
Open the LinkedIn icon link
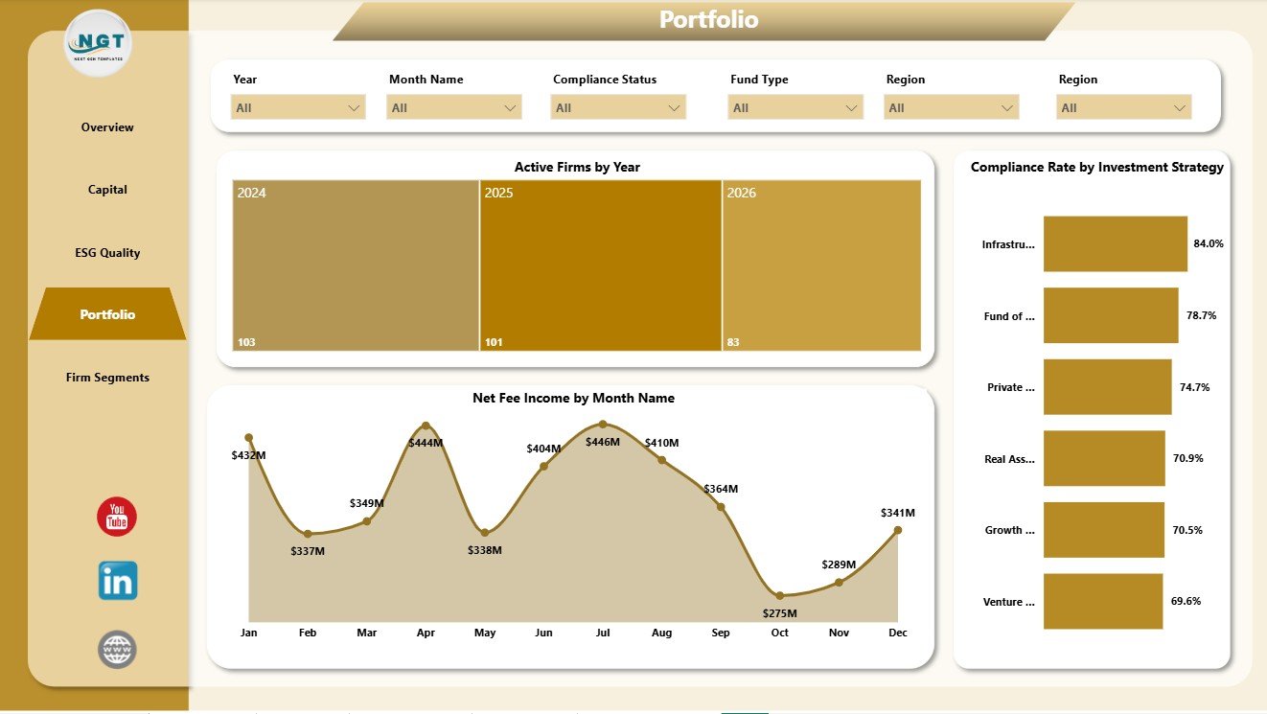(118, 581)
